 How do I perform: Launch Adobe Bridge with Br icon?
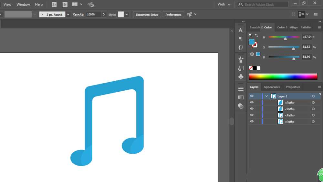pyautogui.click(x=54, y=5)
